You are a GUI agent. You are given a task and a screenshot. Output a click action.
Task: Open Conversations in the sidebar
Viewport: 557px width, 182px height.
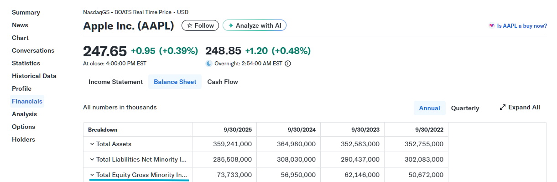(x=33, y=50)
